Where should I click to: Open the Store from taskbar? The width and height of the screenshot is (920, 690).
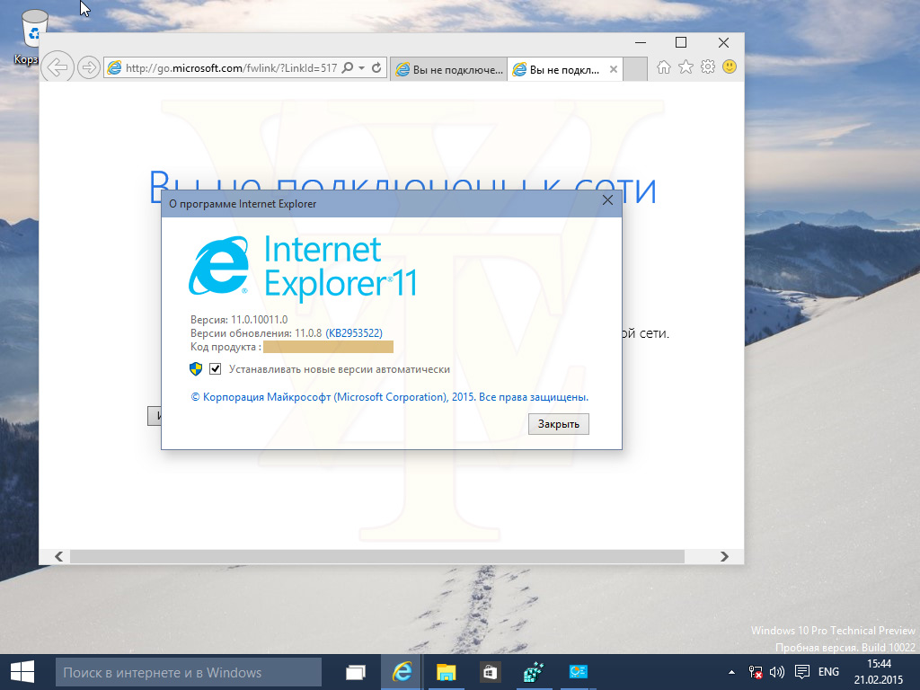(490, 672)
